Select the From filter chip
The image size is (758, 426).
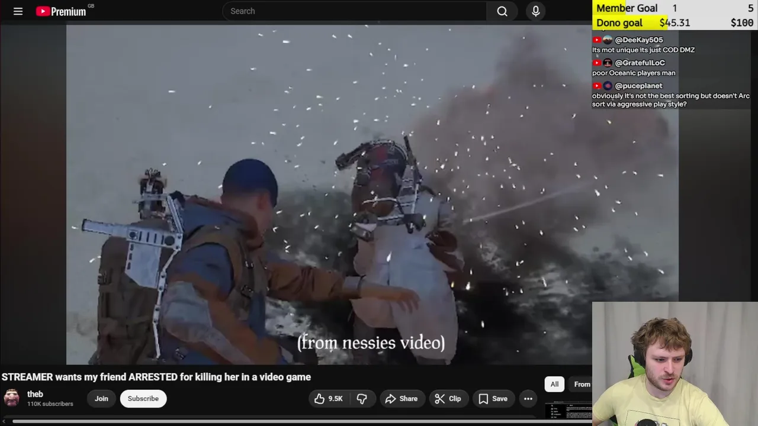581,384
